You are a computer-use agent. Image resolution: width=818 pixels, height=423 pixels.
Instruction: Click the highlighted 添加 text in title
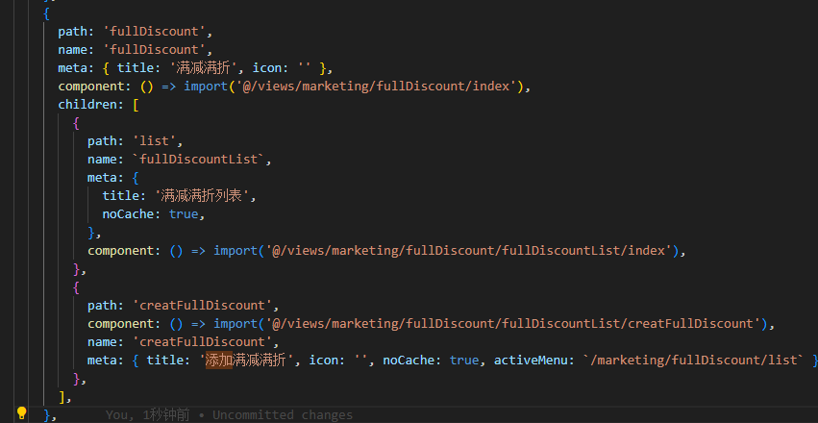(x=219, y=360)
